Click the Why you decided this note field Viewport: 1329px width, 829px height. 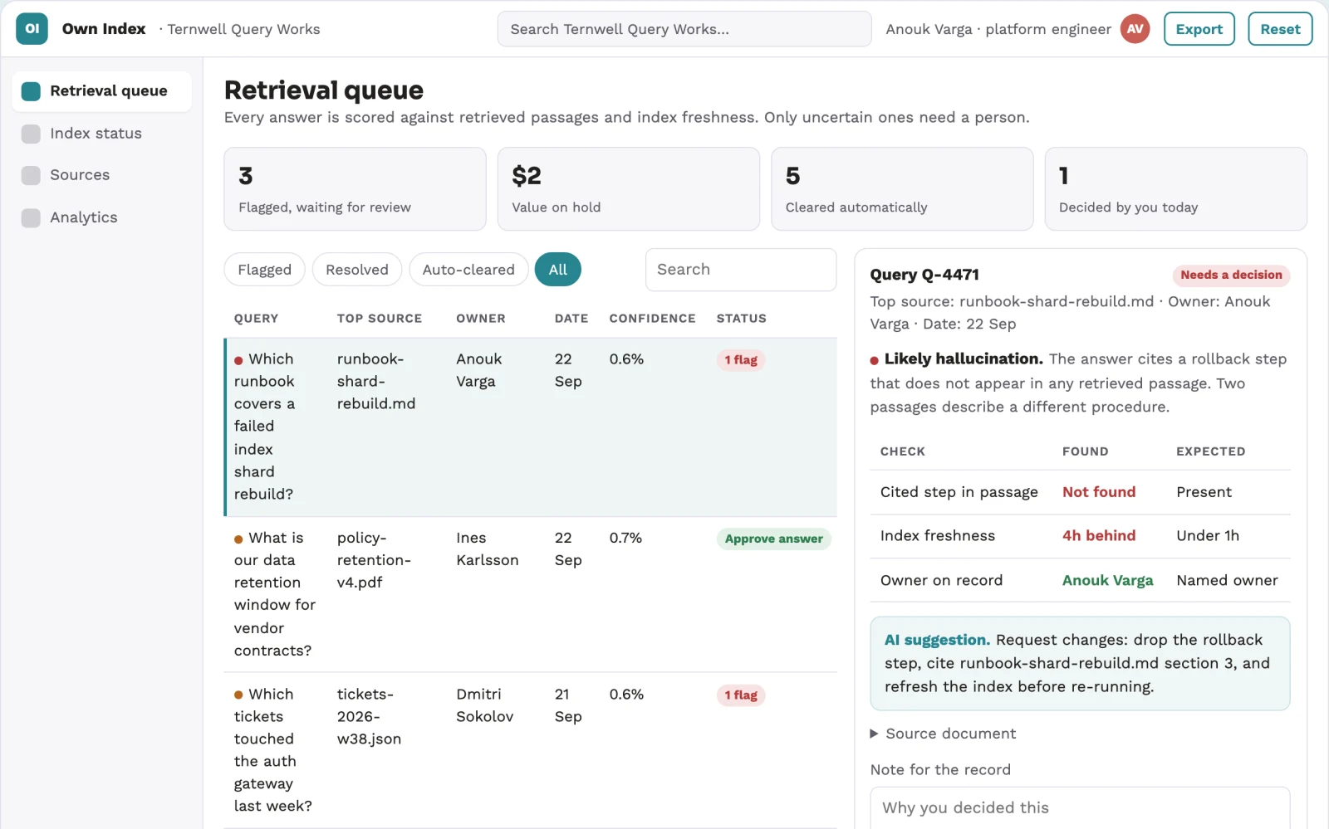(1080, 807)
